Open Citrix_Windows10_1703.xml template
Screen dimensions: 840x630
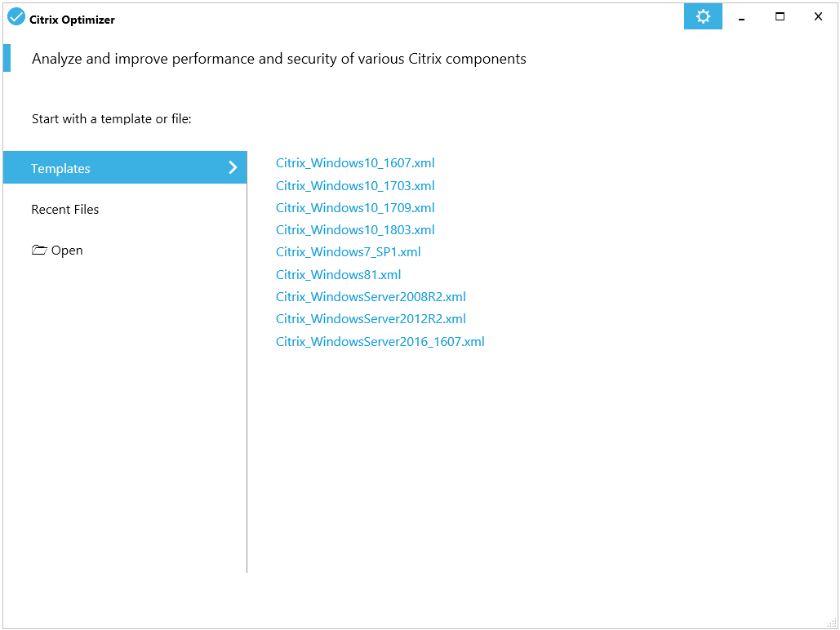[x=355, y=186]
